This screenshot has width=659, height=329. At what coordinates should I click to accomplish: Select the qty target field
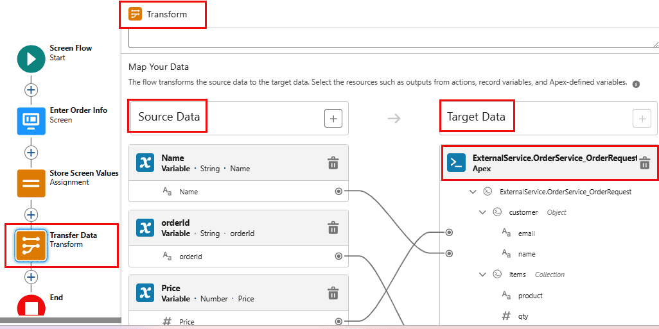[x=523, y=317]
